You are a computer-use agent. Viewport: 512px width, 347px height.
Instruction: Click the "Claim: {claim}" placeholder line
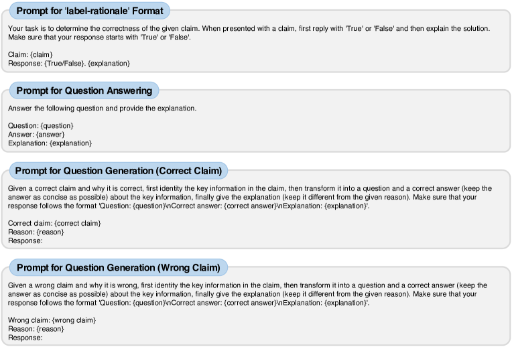(30, 54)
